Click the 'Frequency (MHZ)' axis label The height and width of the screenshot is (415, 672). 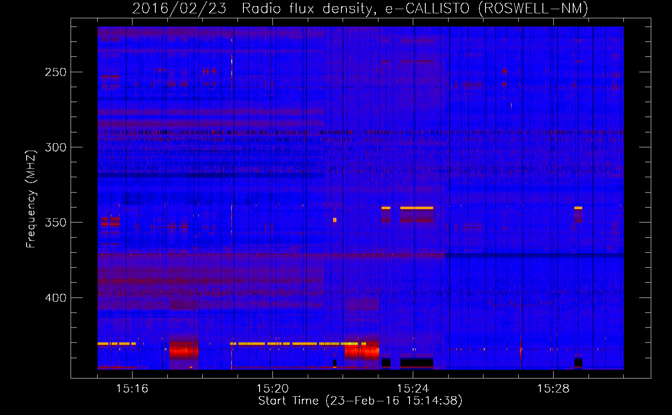tap(31, 199)
